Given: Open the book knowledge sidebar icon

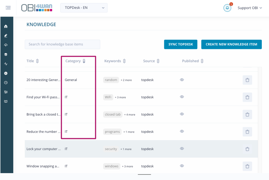Looking at the screenshot, I should (x=6, y=102).
